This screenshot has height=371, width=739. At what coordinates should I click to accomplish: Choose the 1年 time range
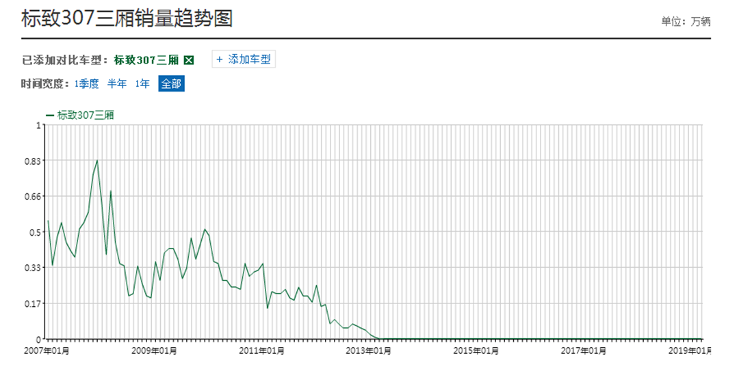pos(142,83)
